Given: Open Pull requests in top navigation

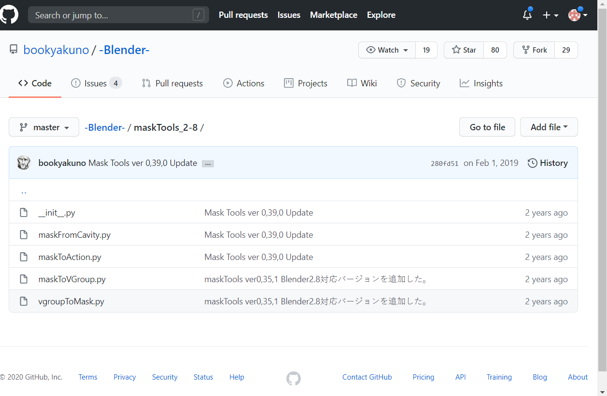Looking at the screenshot, I should (x=243, y=15).
